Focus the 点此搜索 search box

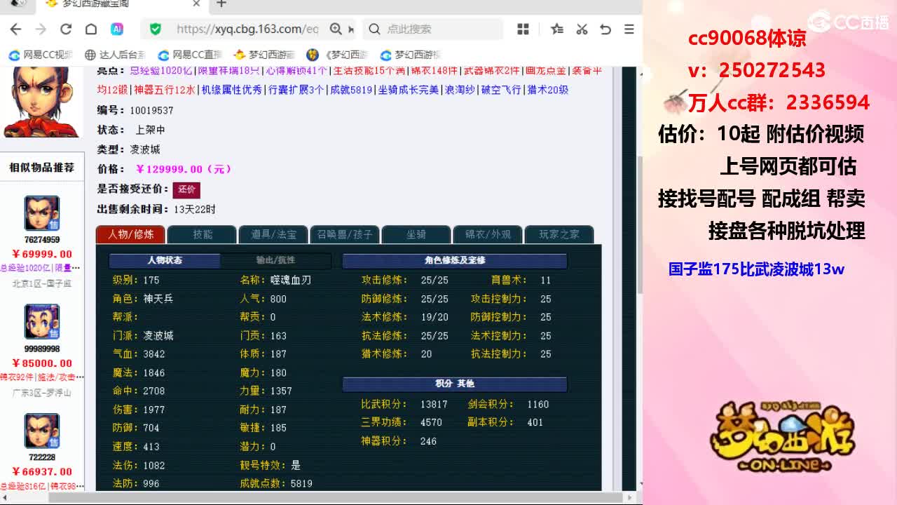pos(433,29)
